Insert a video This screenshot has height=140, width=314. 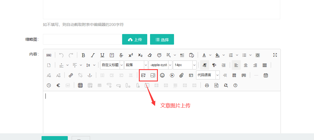172,75
